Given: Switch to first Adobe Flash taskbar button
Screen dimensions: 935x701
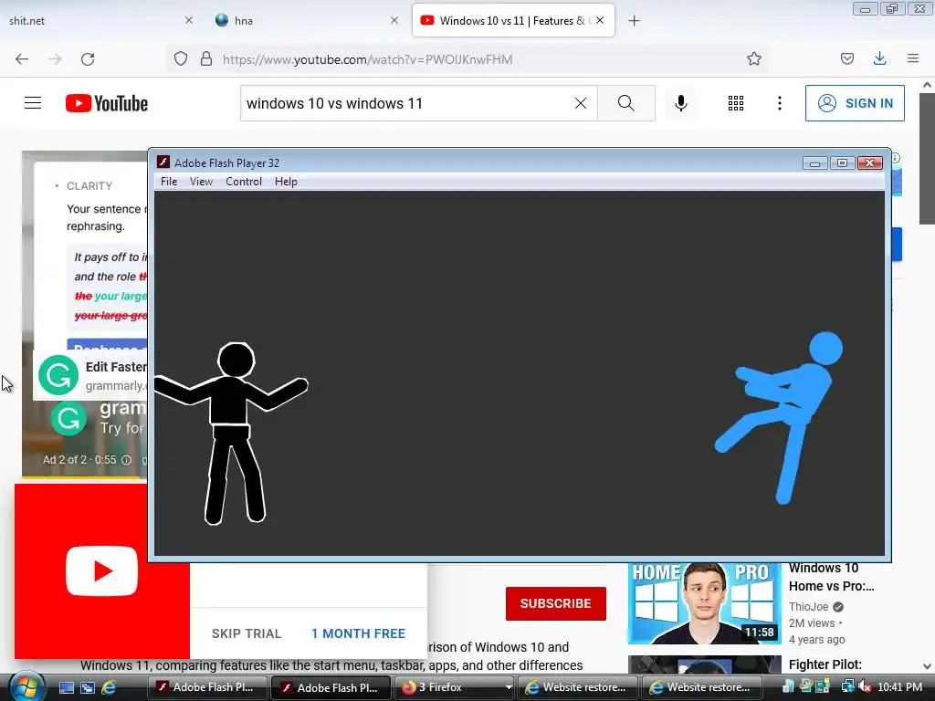Looking at the screenshot, I should click(205, 687).
